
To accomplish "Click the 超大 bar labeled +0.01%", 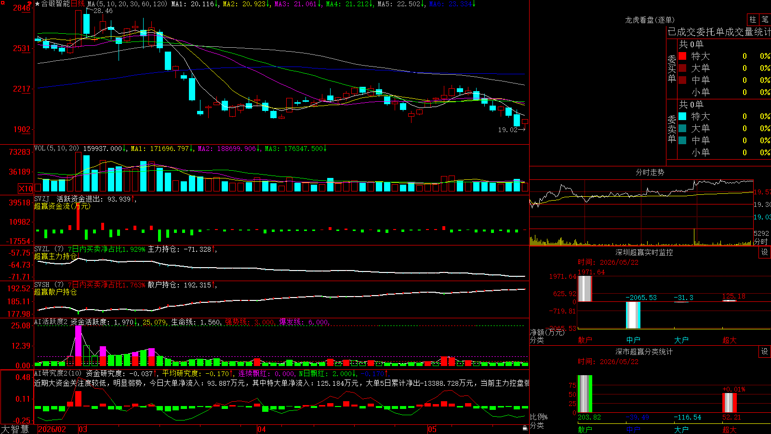I will 730,403.
